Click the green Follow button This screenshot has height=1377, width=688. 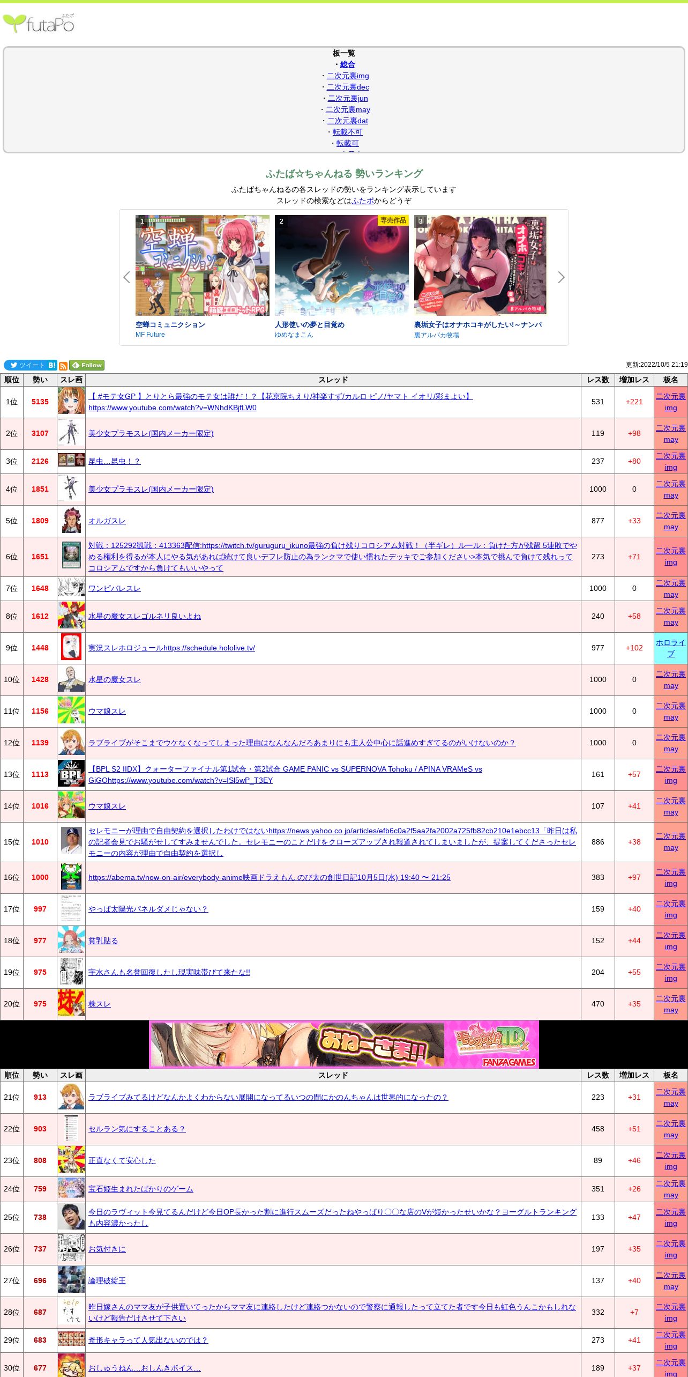tap(87, 365)
